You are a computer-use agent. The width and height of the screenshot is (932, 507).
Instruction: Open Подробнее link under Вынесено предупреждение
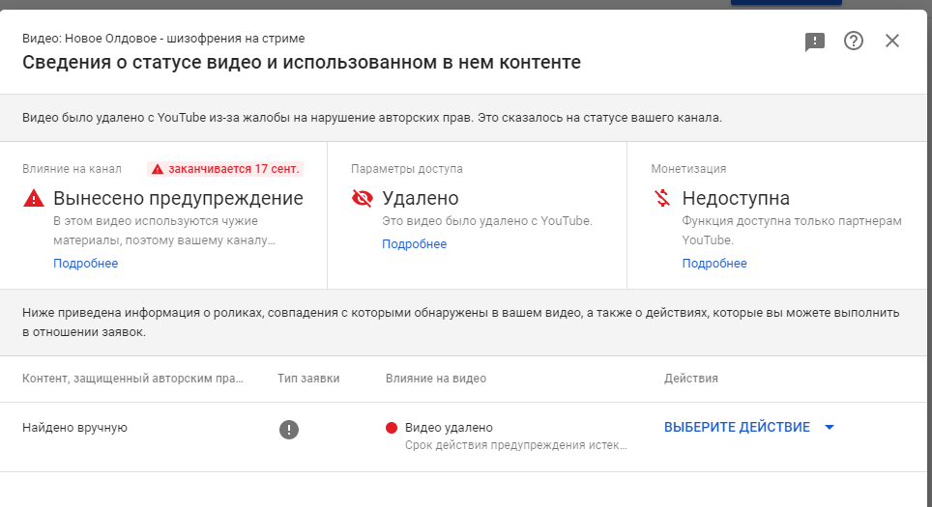click(85, 264)
